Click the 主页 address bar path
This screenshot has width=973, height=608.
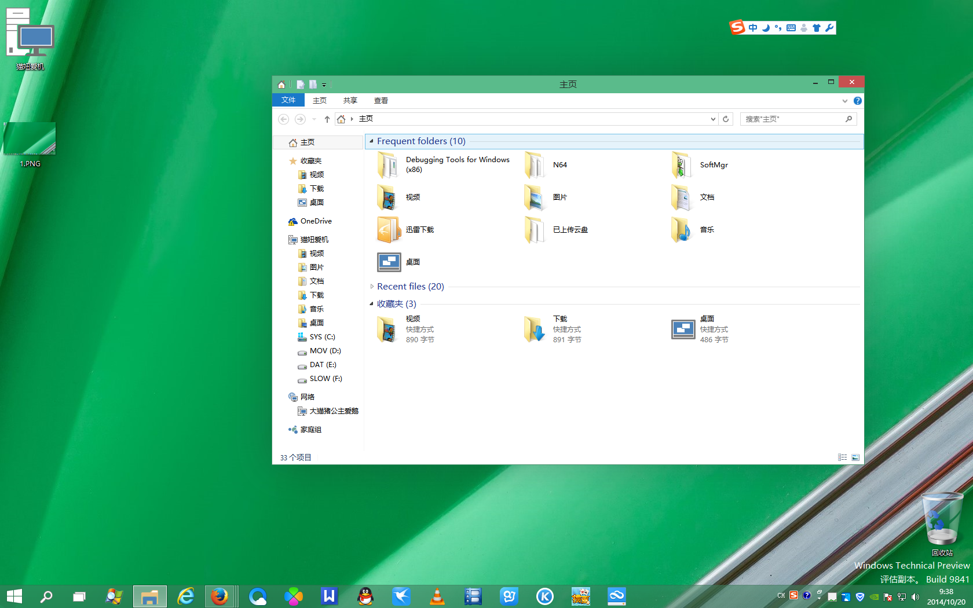point(366,119)
